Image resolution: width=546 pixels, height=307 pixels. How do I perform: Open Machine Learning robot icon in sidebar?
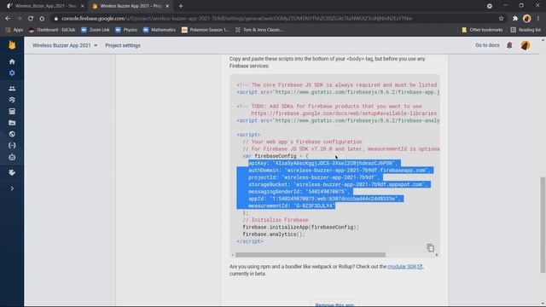(12, 157)
